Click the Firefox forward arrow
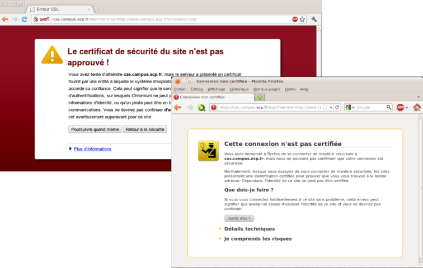Viewport: 423px width, 268px height. pyautogui.click(x=190, y=107)
